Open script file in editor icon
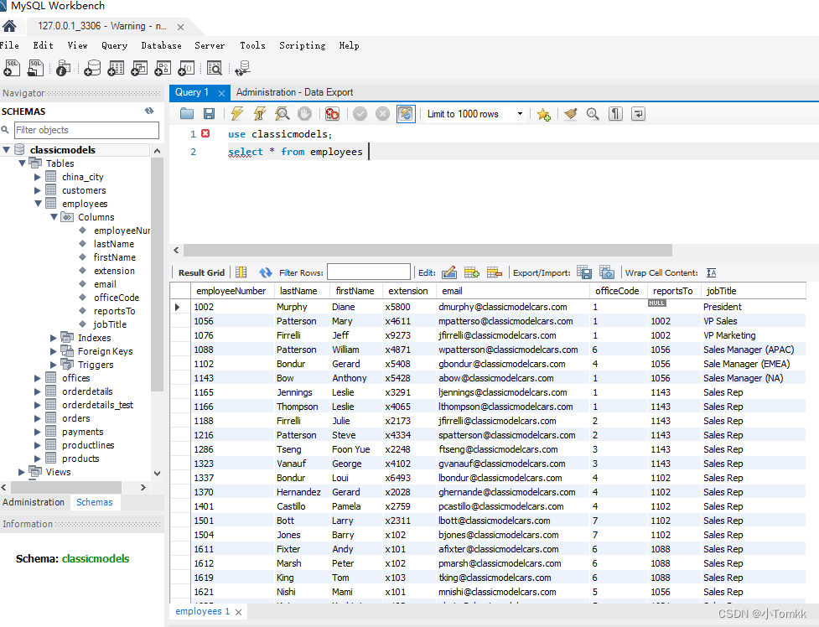Image resolution: width=819 pixels, height=627 pixels. click(x=186, y=114)
